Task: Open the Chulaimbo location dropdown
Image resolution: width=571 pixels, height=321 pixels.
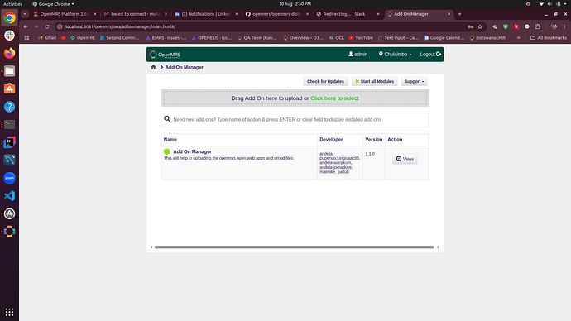Action: 395,55
